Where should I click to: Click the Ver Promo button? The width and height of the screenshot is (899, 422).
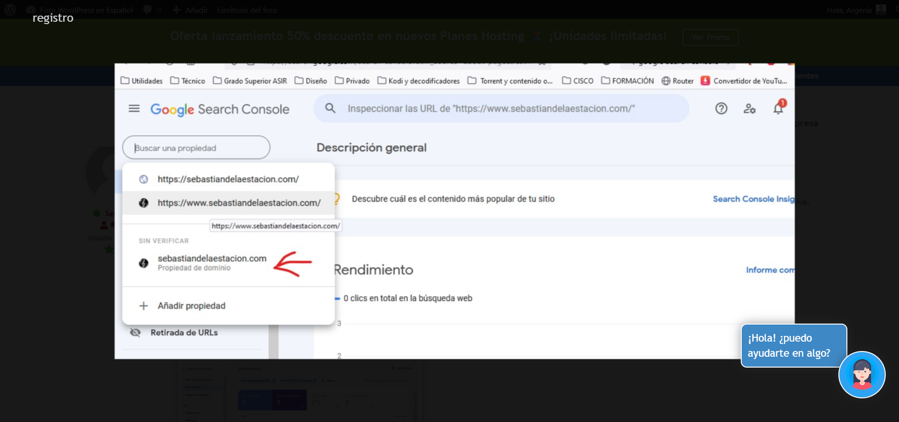point(710,37)
